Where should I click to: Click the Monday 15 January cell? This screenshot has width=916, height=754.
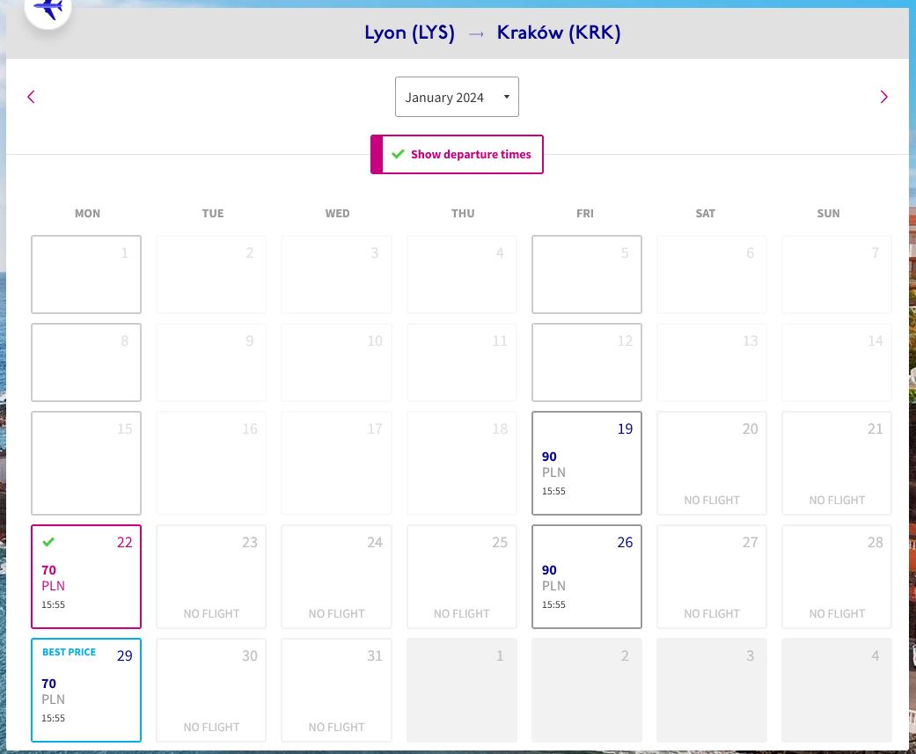[x=86, y=463]
